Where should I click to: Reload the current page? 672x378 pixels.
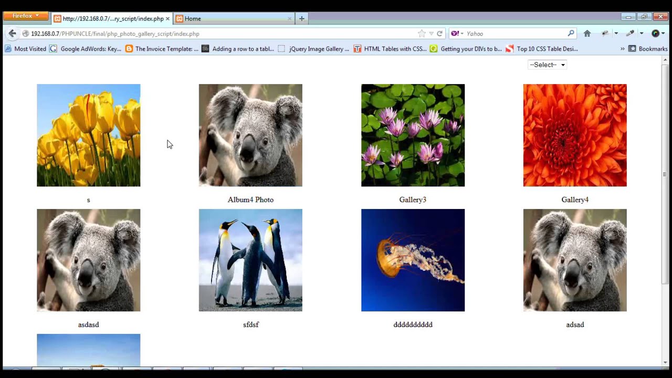click(439, 34)
